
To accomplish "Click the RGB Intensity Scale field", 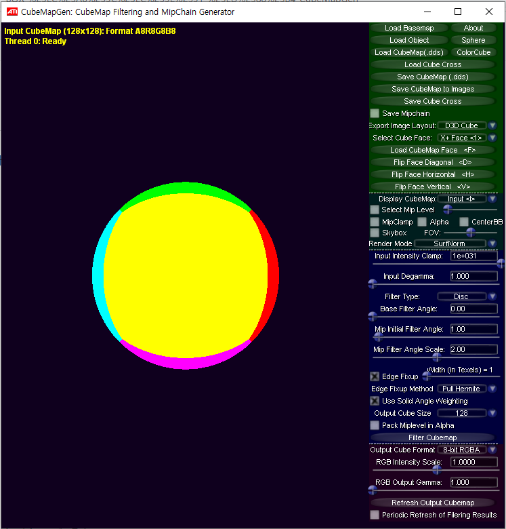I will coord(473,462).
